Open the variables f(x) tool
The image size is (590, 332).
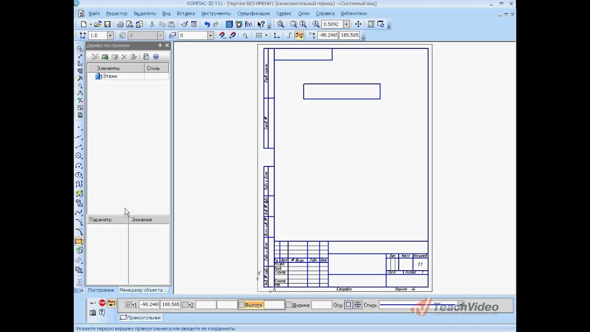point(248,24)
